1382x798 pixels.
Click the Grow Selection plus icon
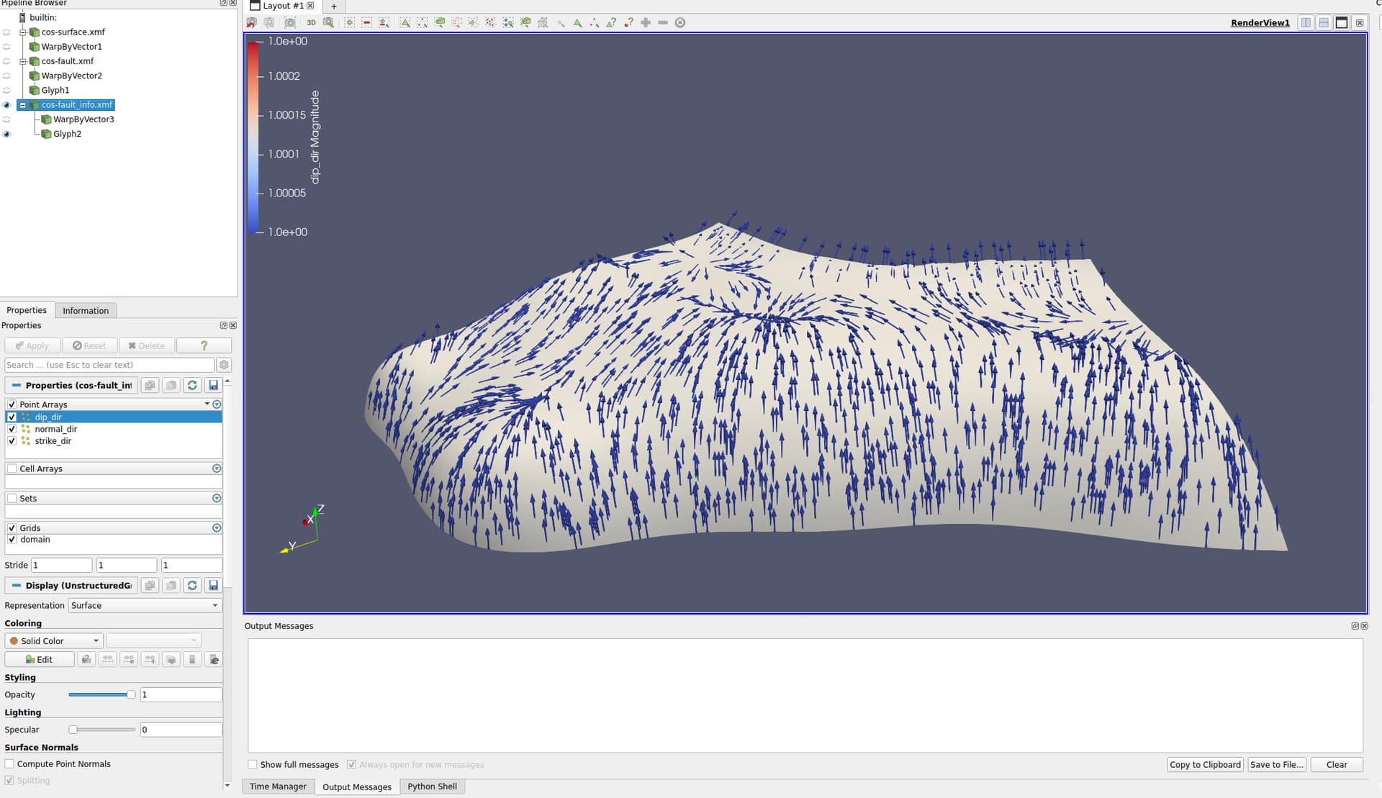click(x=646, y=23)
